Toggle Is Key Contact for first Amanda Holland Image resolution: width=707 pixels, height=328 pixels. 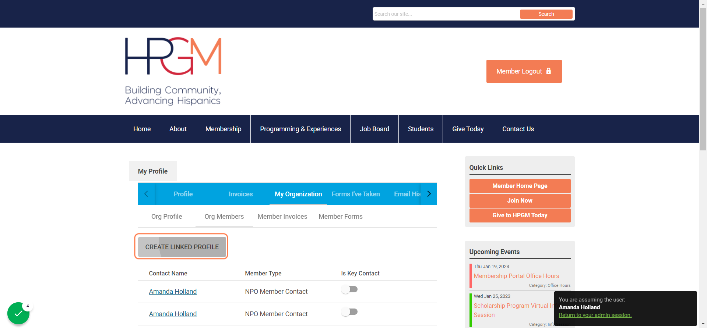349,289
